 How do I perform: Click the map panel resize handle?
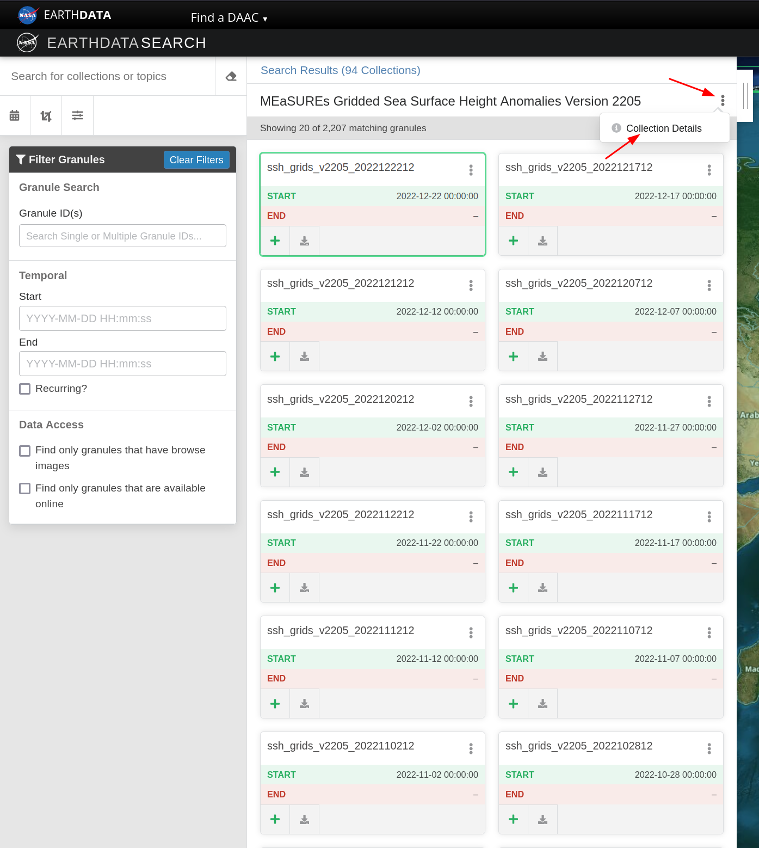point(745,96)
